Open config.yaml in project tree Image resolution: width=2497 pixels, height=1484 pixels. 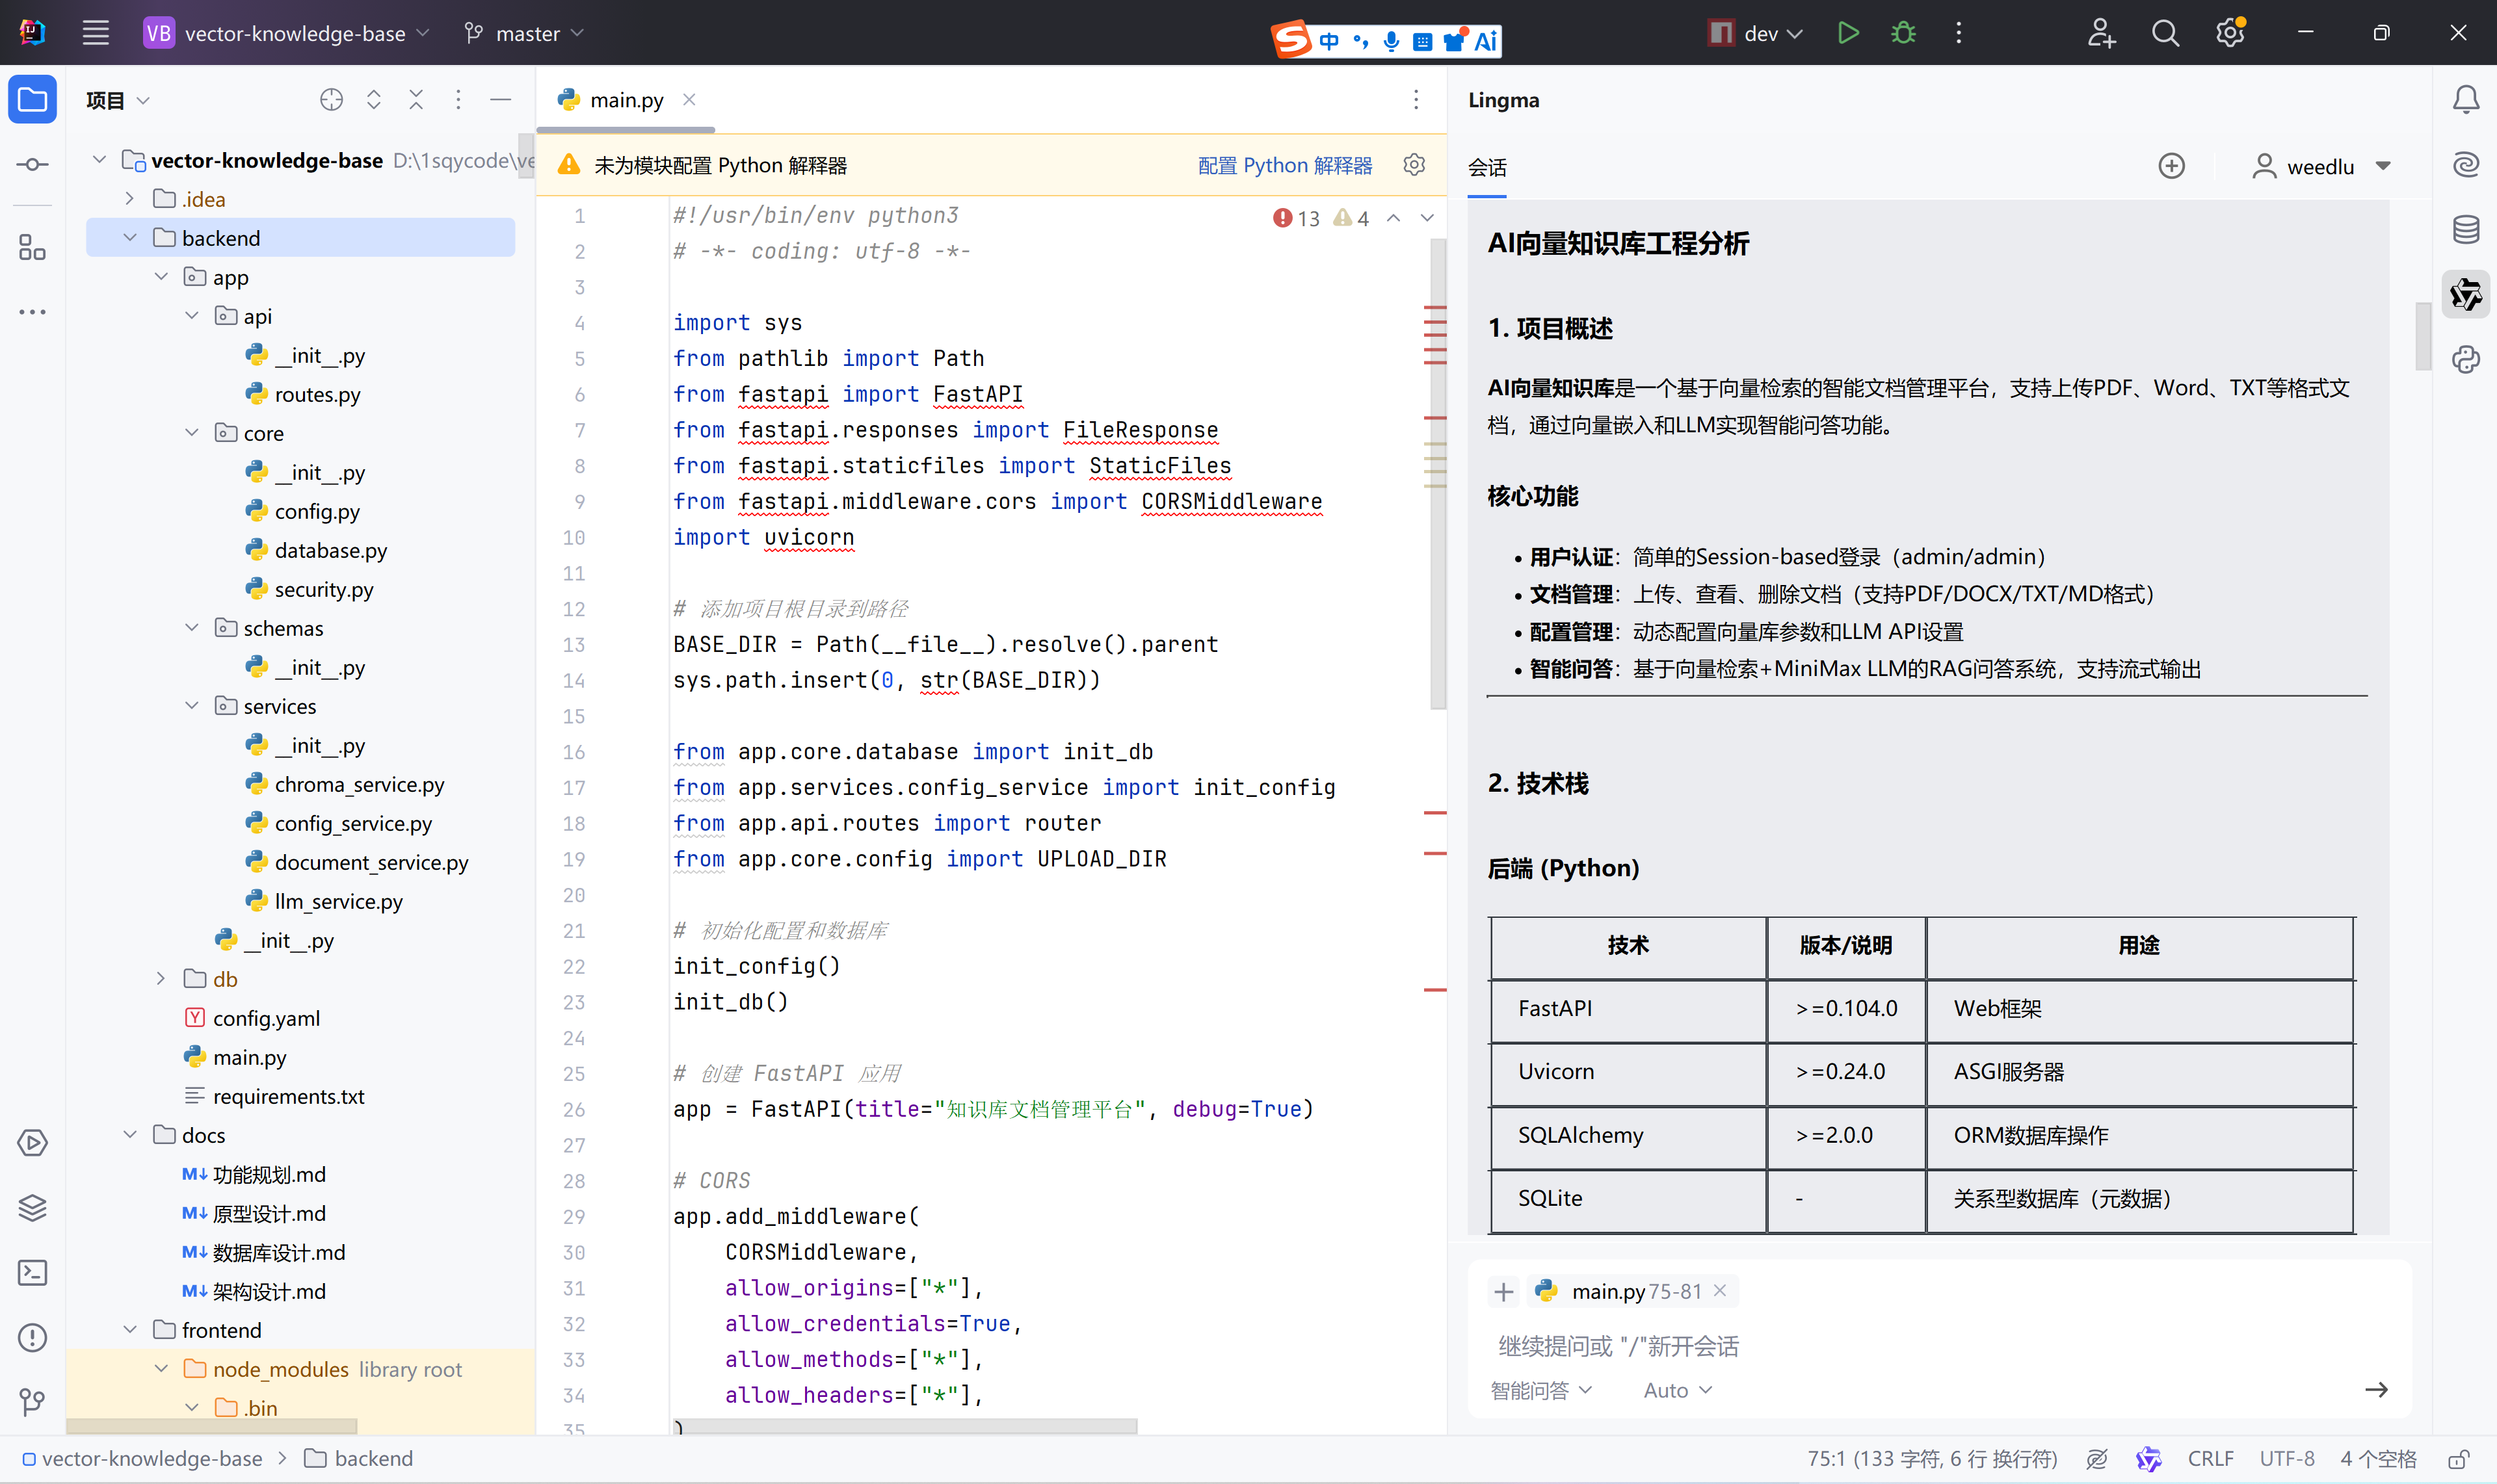[x=266, y=1018]
